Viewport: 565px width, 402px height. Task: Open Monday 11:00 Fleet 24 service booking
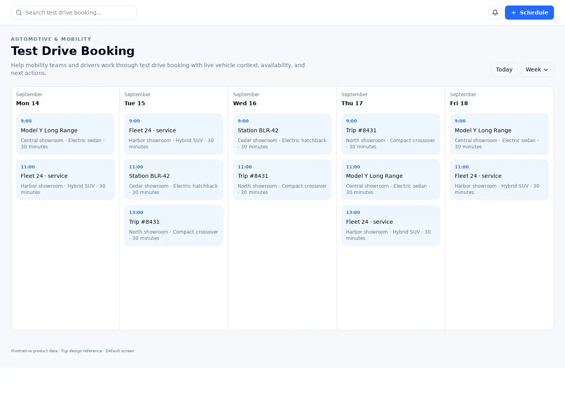click(x=65, y=180)
